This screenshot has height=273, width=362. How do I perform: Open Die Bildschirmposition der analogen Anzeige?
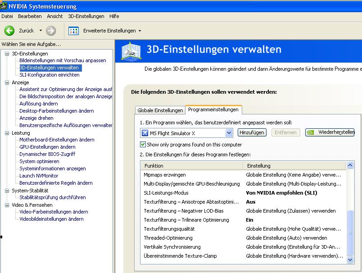click(66, 96)
